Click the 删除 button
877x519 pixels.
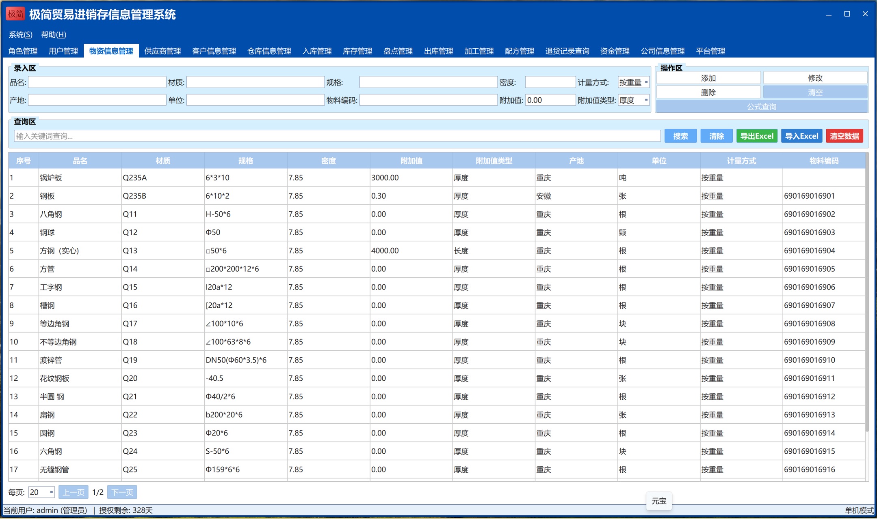coord(708,92)
